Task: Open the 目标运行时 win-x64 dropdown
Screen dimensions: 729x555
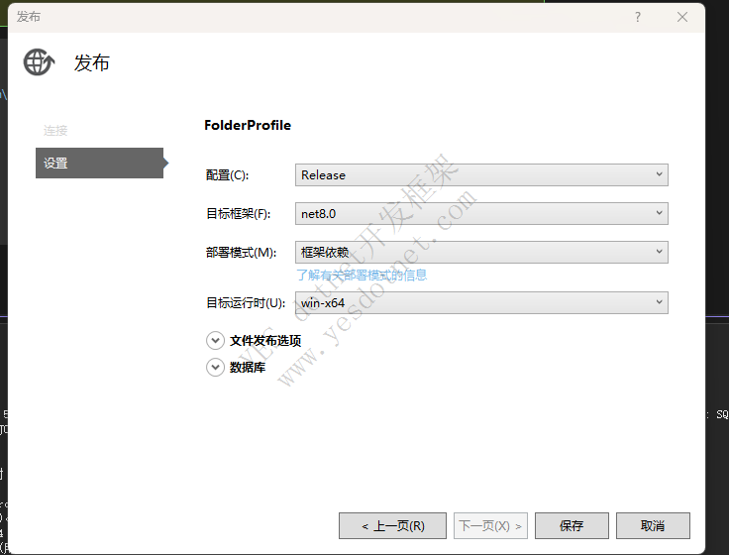Action: pyautogui.click(x=481, y=302)
